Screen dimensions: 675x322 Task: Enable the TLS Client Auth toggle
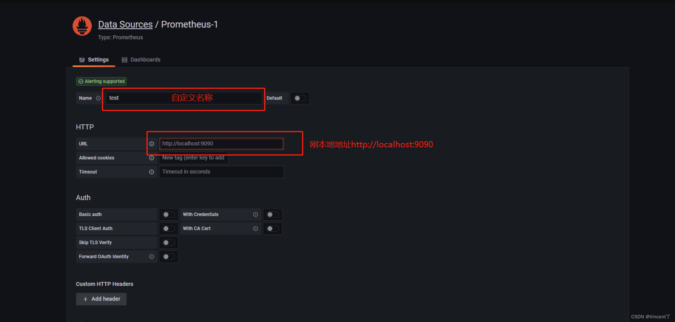[169, 229]
